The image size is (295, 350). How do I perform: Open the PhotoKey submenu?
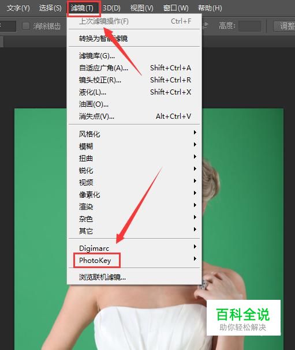(135, 260)
